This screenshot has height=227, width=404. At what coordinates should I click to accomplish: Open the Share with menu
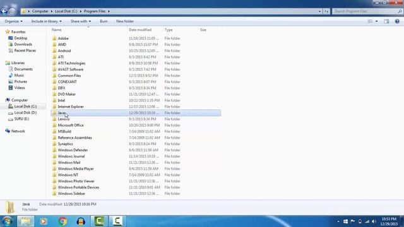[x=81, y=21]
